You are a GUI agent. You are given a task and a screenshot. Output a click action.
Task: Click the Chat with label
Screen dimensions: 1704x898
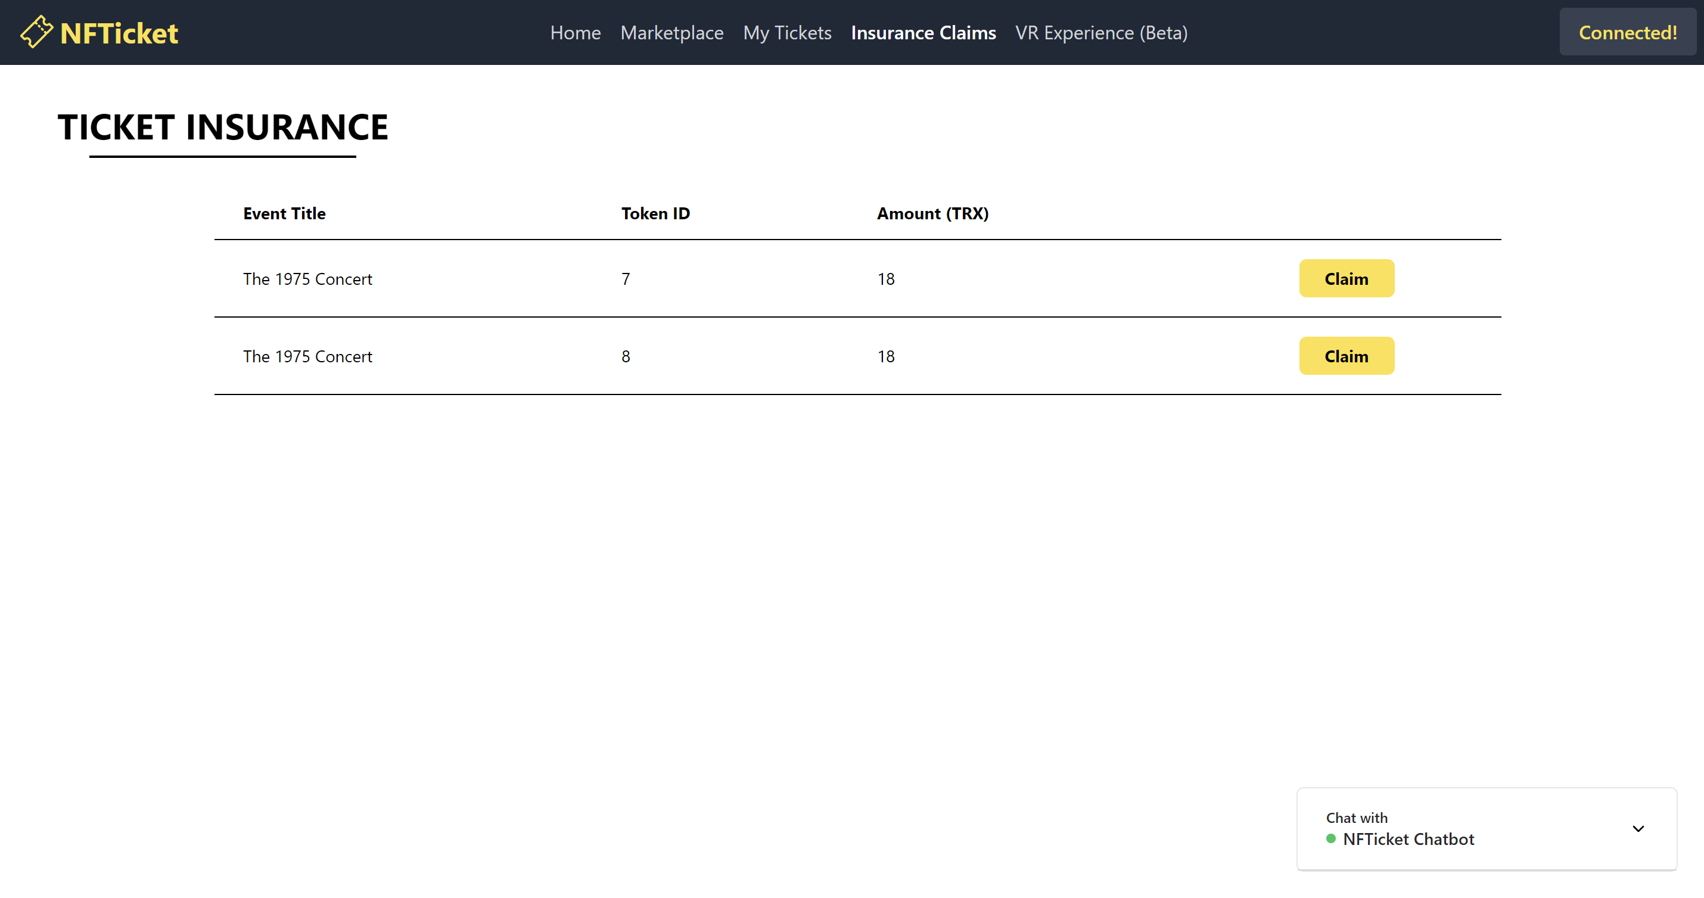click(x=1356, y=818)
